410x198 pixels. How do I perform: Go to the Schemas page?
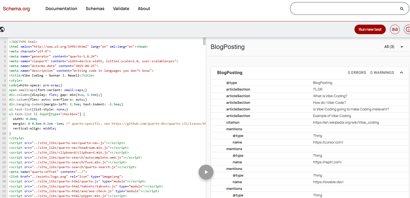(x=95, y=9)
